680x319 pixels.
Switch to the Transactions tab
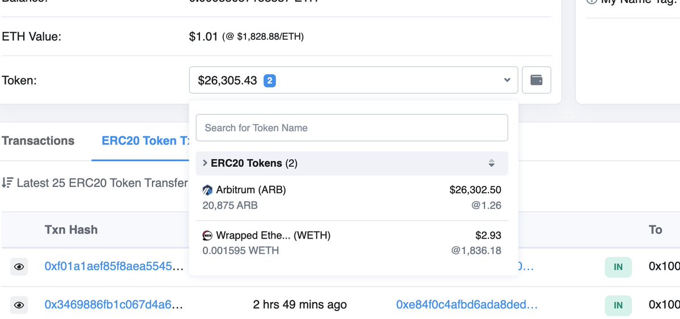38,141
